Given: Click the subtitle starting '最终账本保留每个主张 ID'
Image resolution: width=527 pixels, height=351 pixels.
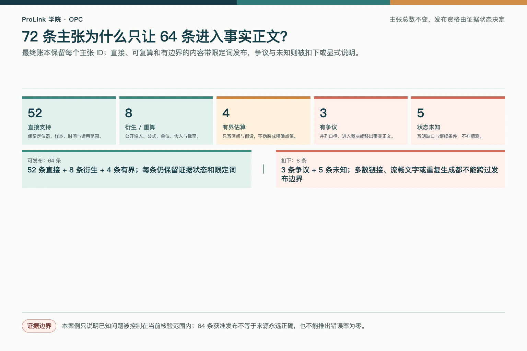Looking at the screenshot, I should [192, 53].
